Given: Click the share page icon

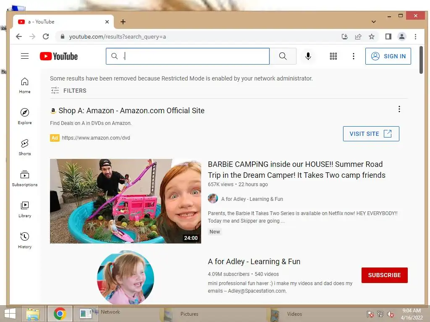Looking at the screenshot, I should [358, 36].
